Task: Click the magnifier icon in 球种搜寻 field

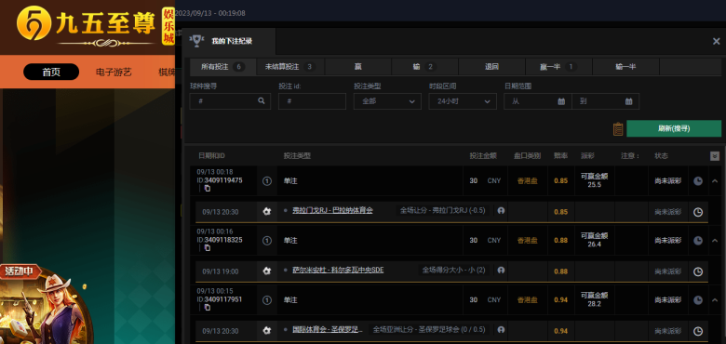Action: [x=262, y=101]
